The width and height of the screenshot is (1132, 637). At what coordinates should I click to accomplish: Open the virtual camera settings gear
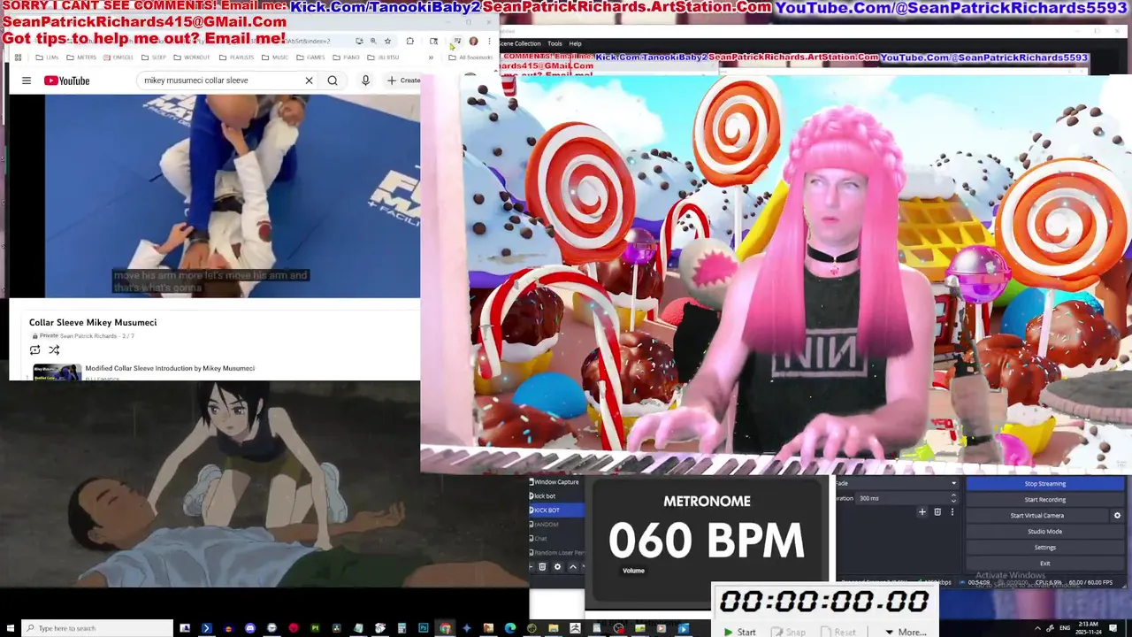1117,516
